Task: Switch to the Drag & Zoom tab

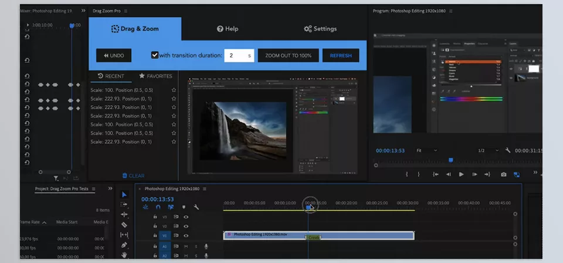Action: point(135,29)
